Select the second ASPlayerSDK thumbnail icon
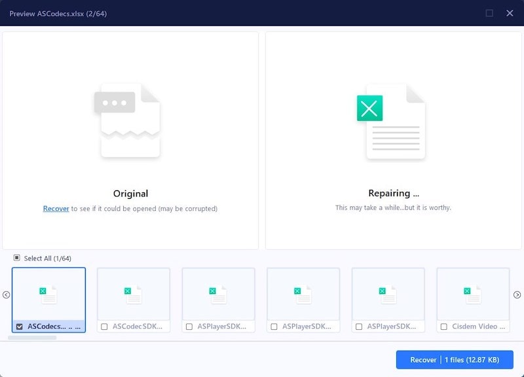The height and width of the screenshot is (377, 524). pos(303,294)
